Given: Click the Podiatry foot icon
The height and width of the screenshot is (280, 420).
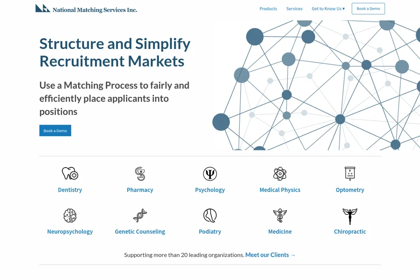Looking at the screenshot, I should [210, 215].
